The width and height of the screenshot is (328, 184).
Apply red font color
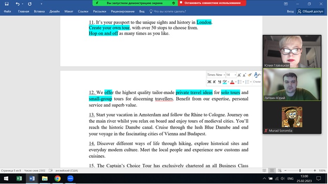click(x=232, y=82)
